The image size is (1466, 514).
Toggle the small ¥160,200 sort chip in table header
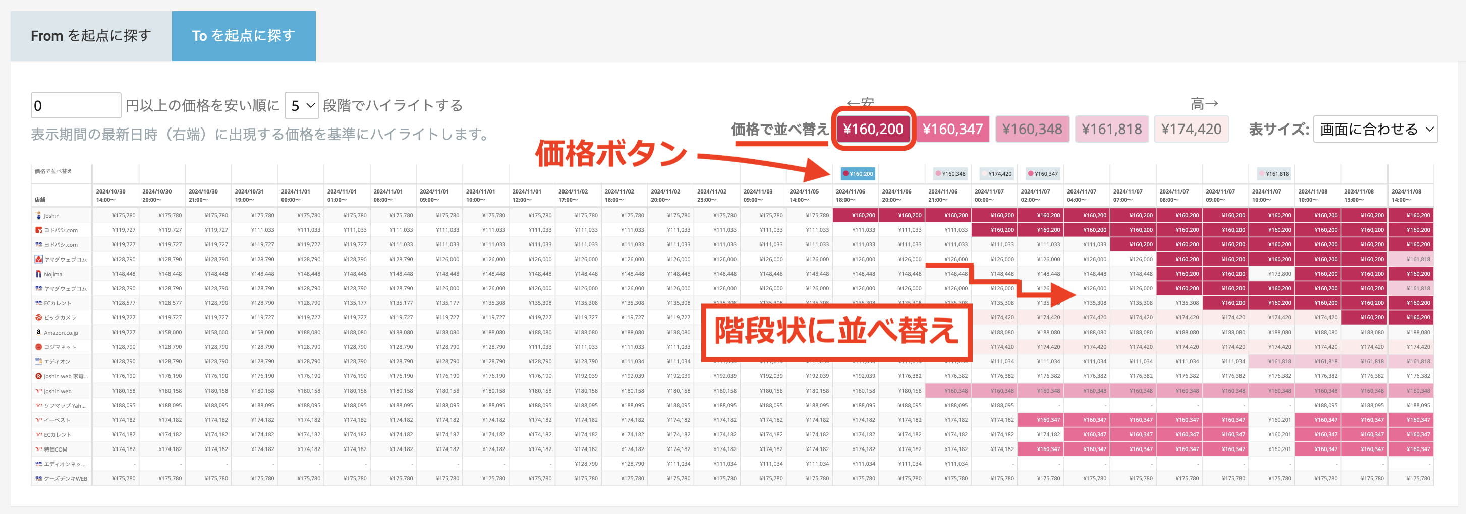pos(858,174)
